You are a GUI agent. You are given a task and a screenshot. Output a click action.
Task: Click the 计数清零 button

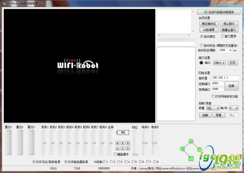click(209, 30)
